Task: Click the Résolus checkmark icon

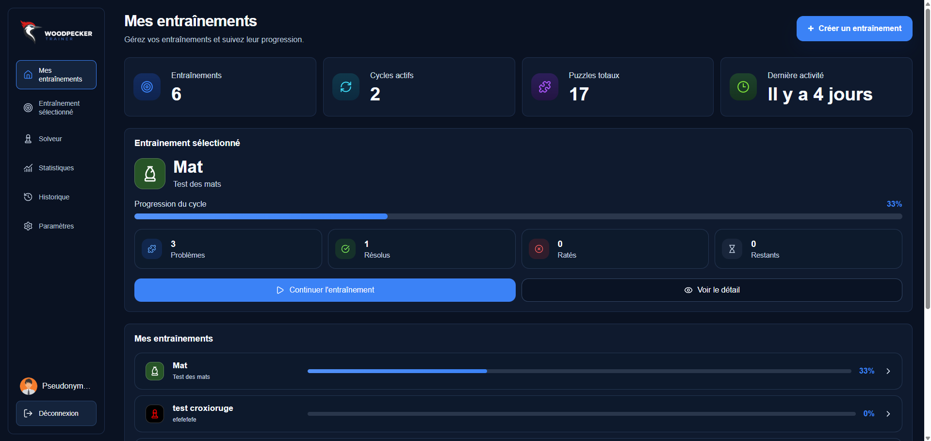Action: (345, 249)
